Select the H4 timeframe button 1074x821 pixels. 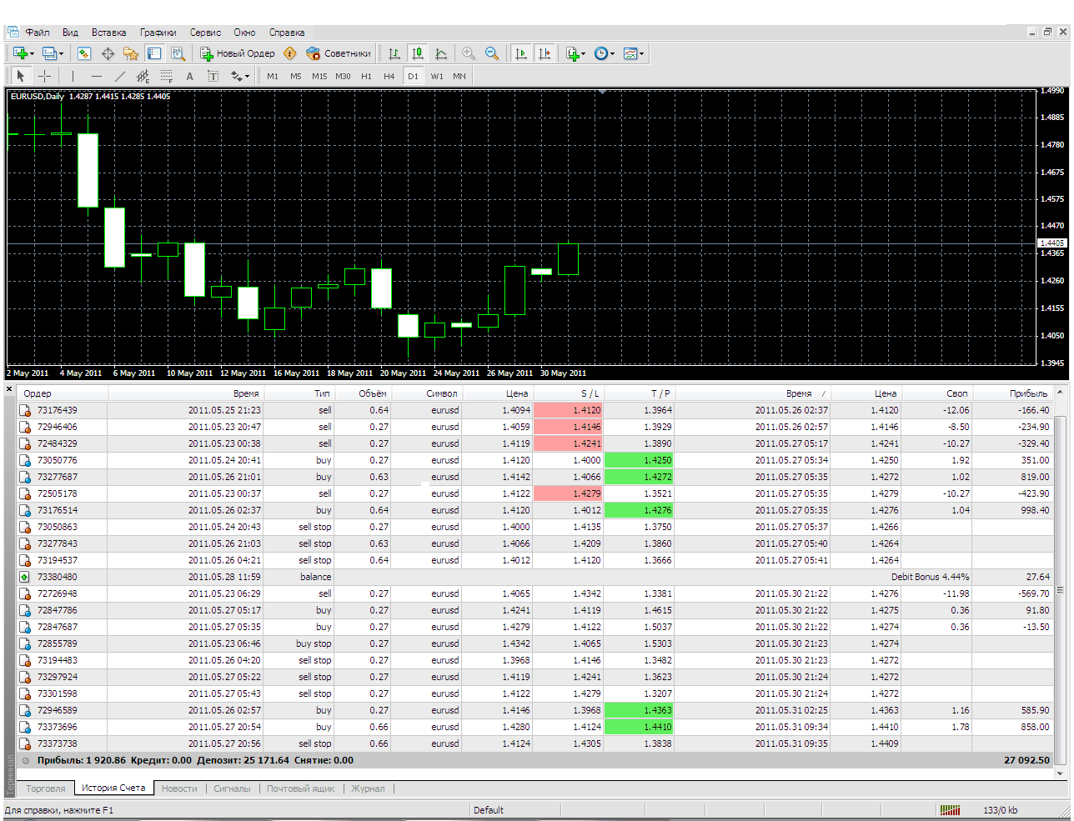point(389,76)
